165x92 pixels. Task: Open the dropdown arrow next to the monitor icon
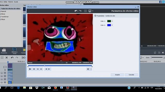point(93,11)
